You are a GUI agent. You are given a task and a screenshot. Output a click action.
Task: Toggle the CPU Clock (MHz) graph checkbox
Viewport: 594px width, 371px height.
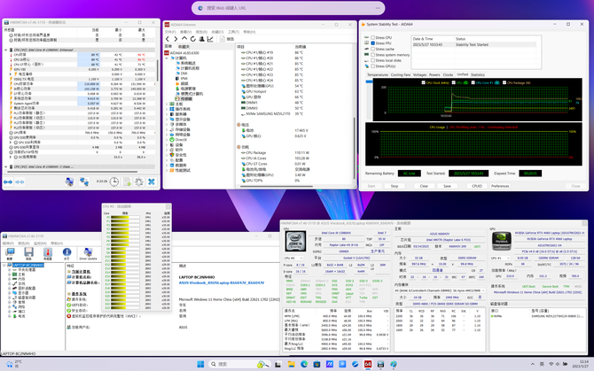pos(423,82)
